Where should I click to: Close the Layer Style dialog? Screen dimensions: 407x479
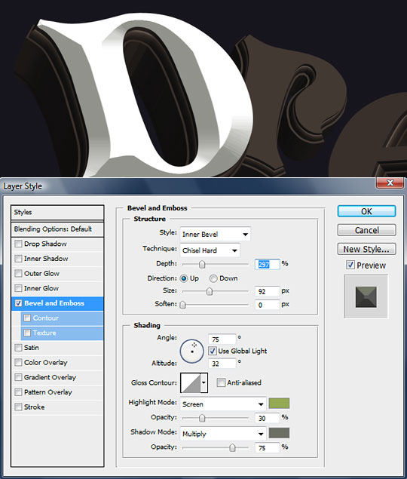click(x=390, y=183)
